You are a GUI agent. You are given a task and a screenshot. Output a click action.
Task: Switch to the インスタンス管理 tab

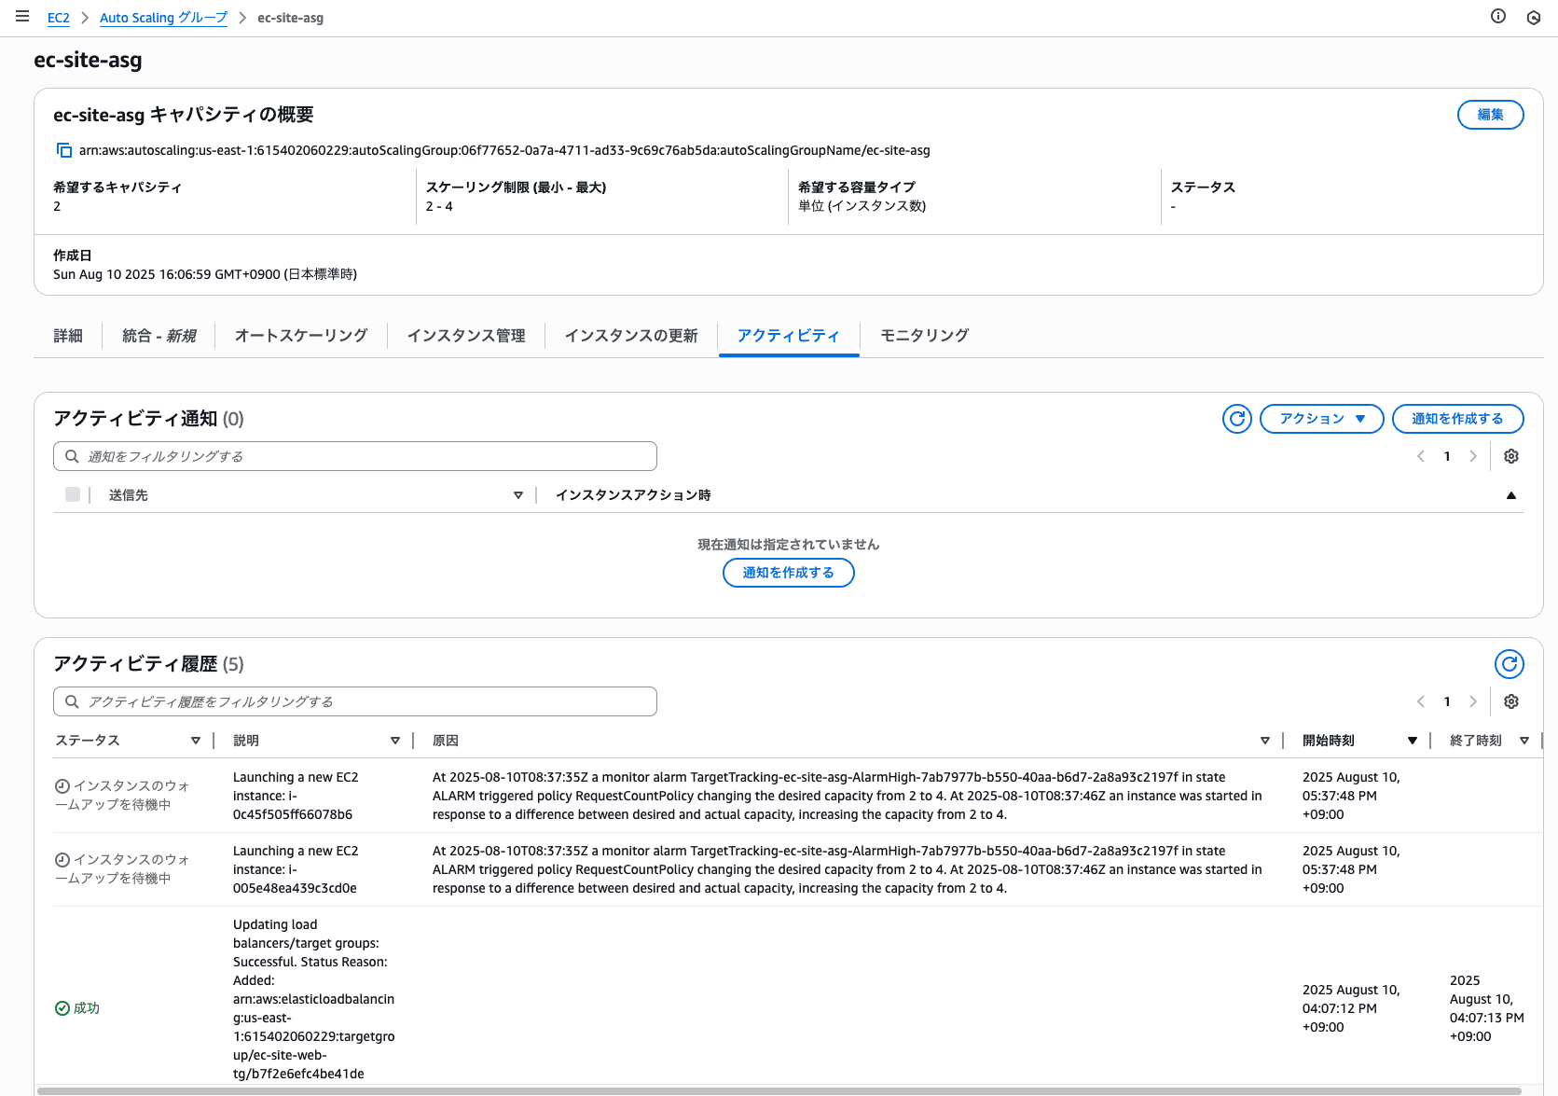465,336
